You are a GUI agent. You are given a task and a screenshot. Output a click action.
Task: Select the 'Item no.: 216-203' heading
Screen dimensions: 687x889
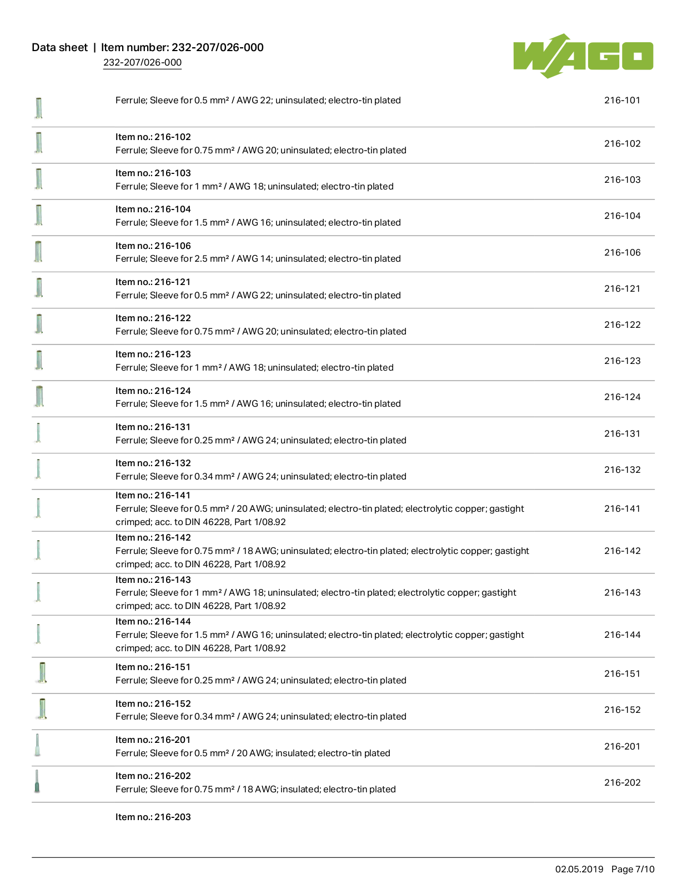click(153, 817)
